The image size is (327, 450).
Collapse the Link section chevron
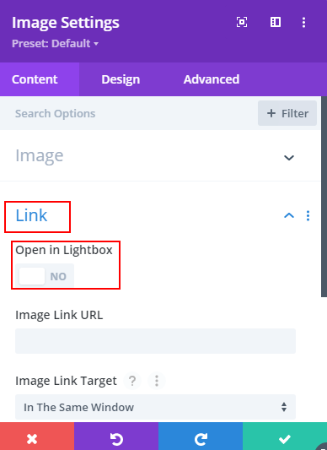tap(289, 215)
